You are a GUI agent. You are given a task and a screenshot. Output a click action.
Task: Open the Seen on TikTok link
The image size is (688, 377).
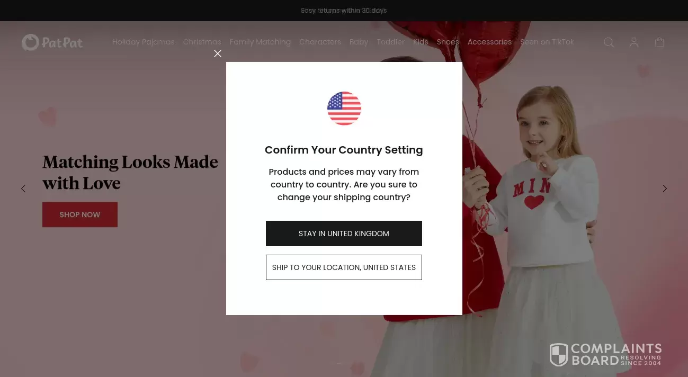547,42
